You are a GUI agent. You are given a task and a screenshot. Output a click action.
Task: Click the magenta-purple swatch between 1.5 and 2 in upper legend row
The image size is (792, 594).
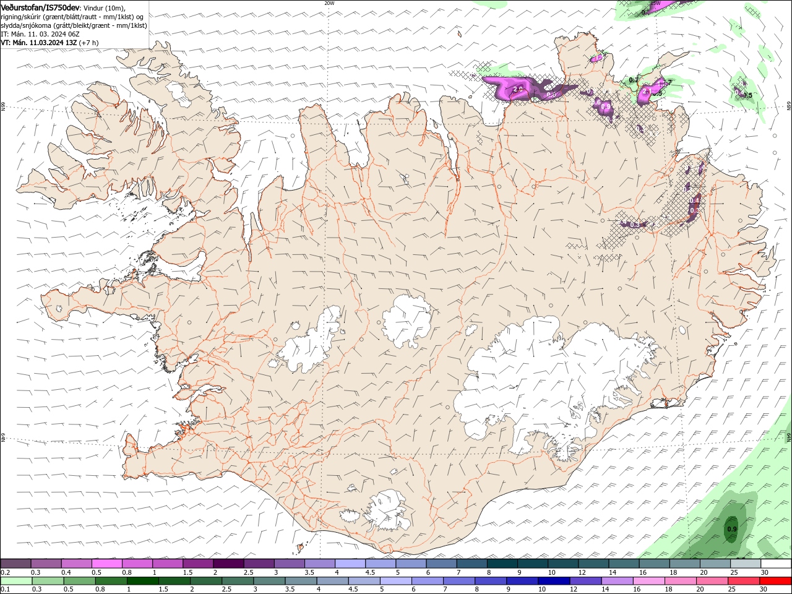point(198,564)
